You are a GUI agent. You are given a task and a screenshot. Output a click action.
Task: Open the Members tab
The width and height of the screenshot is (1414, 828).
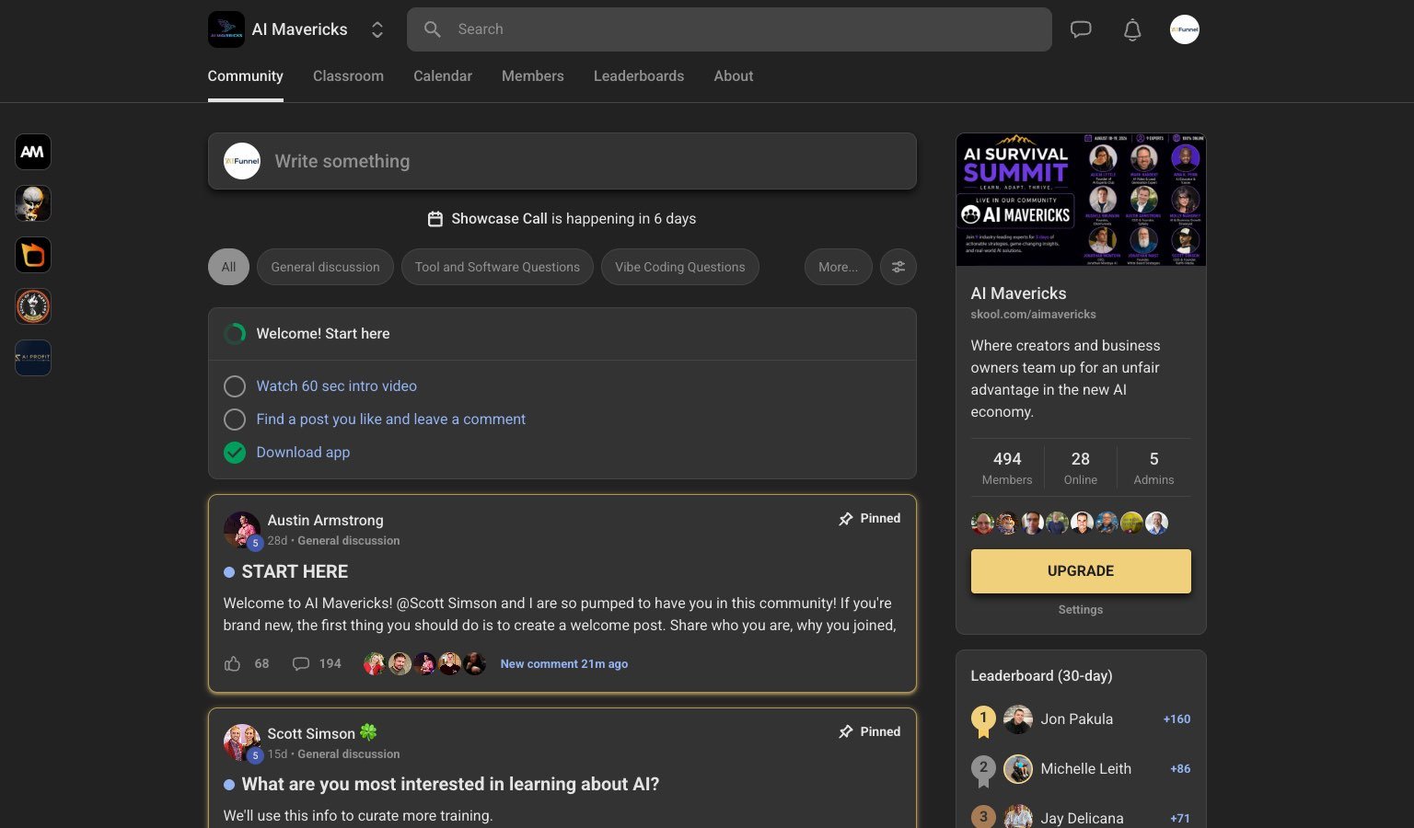[x=533, y=76]
